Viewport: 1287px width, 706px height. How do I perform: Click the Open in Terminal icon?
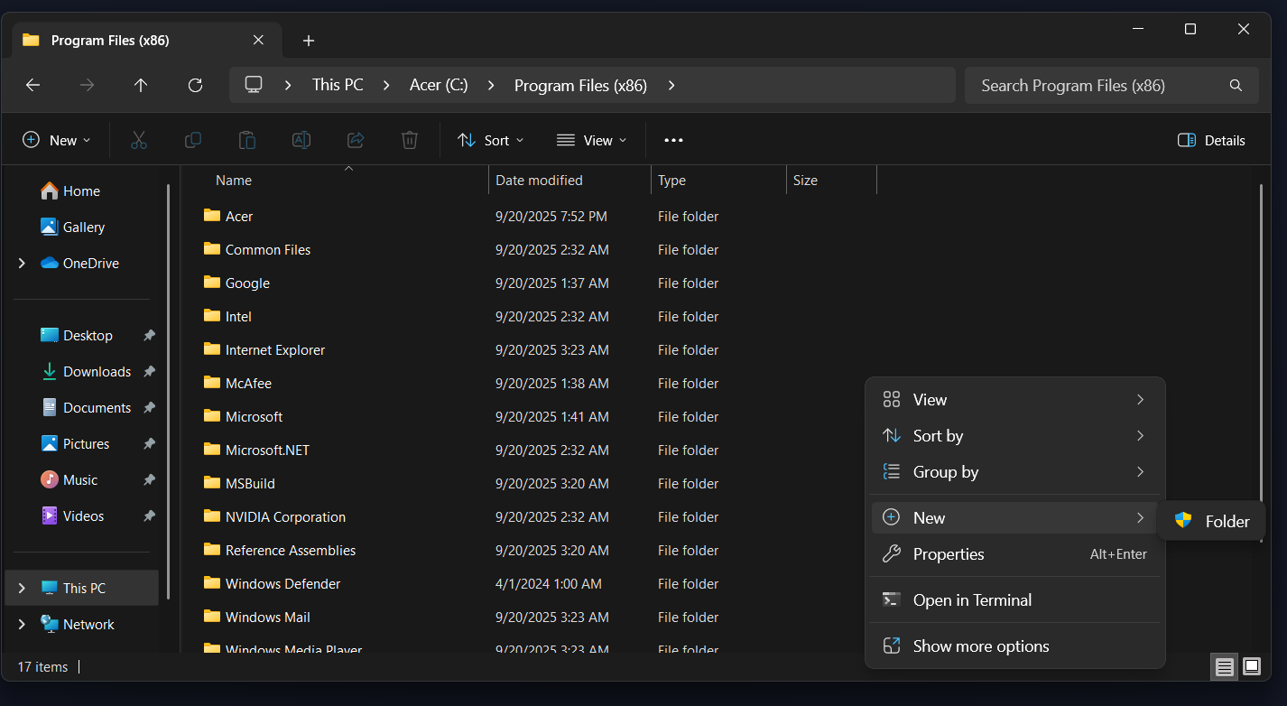pyautogui.click(x=892, y=599)
